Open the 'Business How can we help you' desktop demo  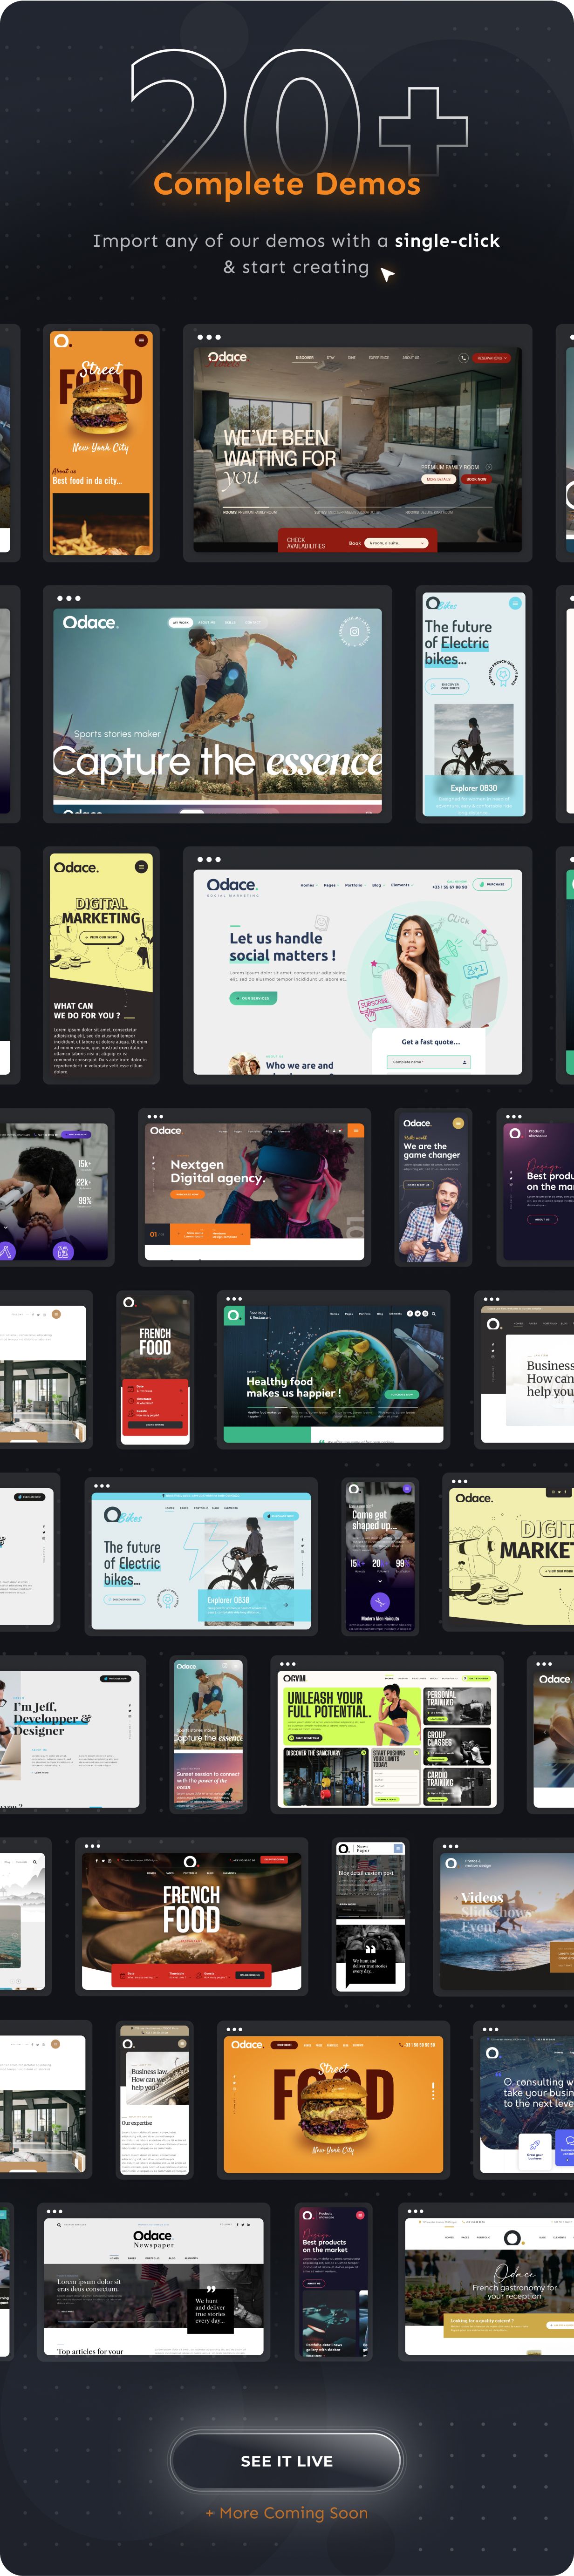tap(524, 1369)
